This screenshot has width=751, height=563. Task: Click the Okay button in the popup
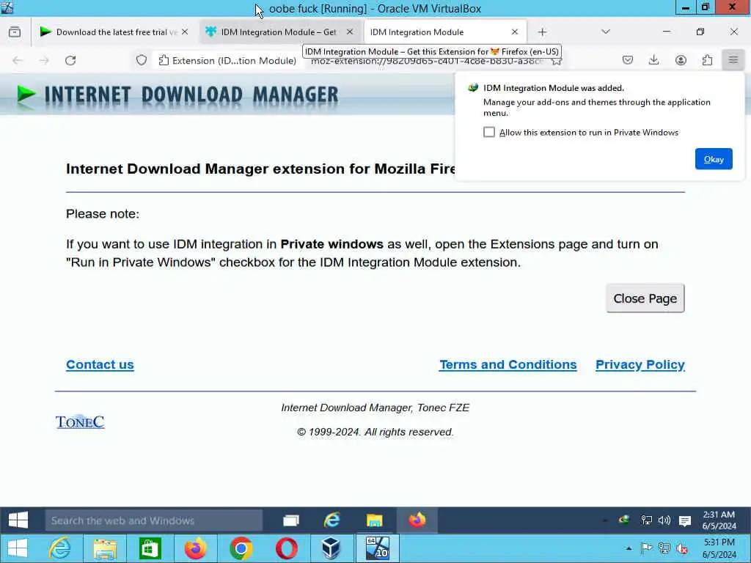point(713,159)
